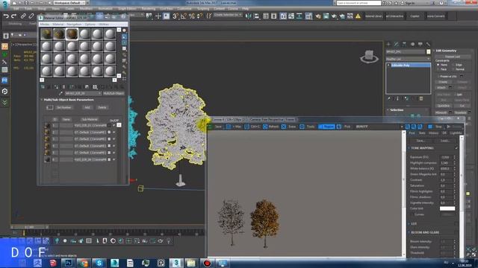The height and width of the screenshot is (268, 478).
Task: Open Skype from the taskbar
Action: 99,263
